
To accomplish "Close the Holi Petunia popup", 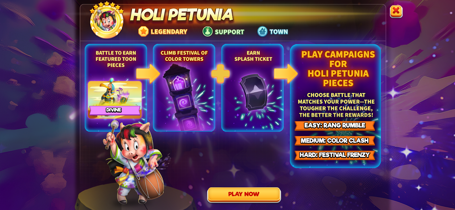I will click(x=396, y=11).
